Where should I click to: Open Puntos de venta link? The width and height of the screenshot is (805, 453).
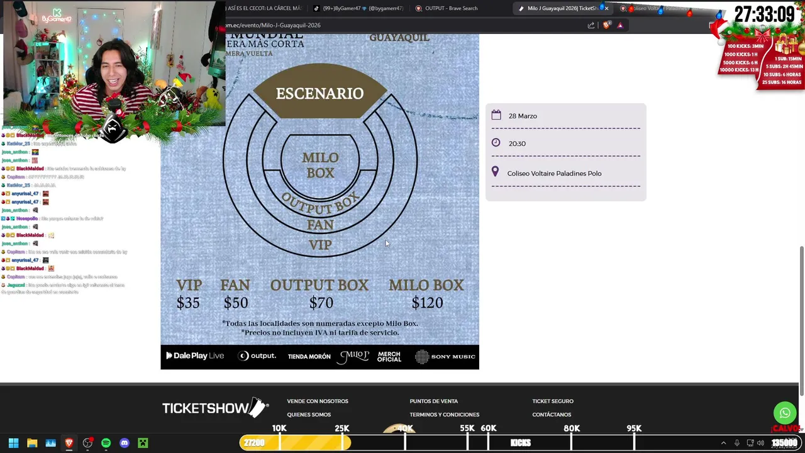433,401
